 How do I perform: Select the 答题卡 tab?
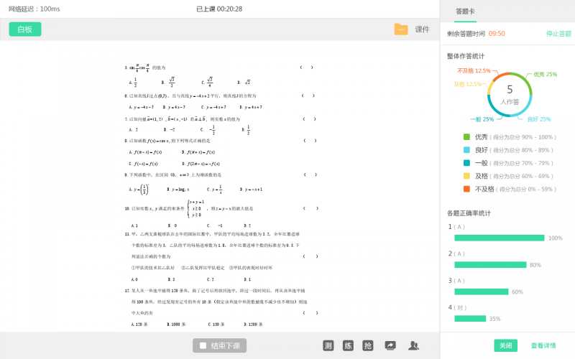click(x=465, y=11)
